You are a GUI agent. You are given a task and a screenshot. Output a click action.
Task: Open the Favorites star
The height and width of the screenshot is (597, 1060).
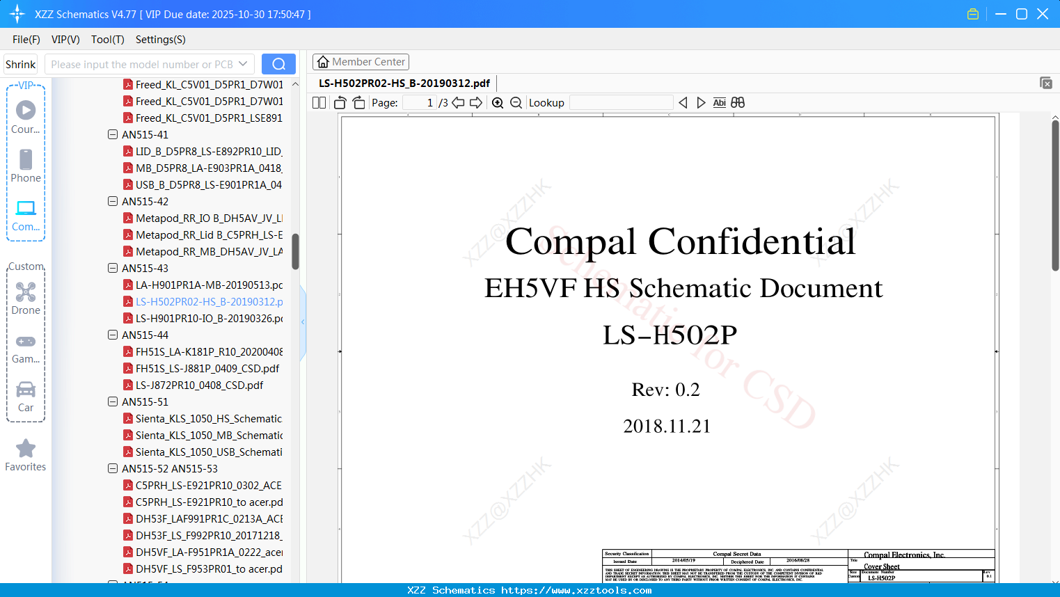[x=26, y=455]
